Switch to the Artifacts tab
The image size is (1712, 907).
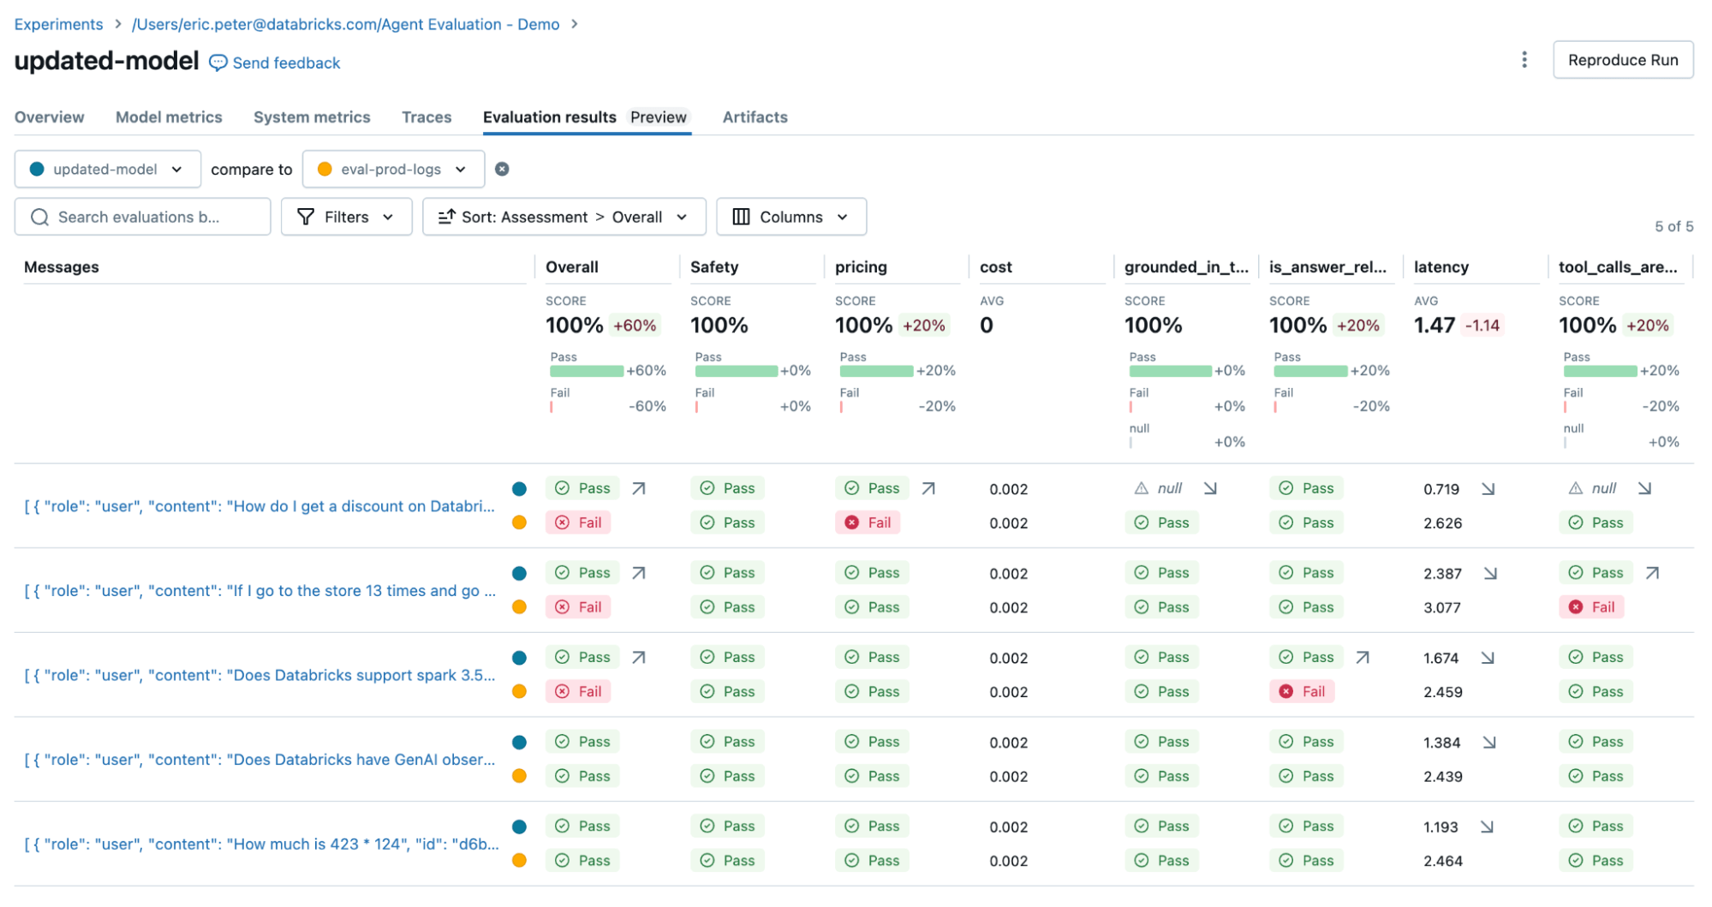tap(755, 117)
